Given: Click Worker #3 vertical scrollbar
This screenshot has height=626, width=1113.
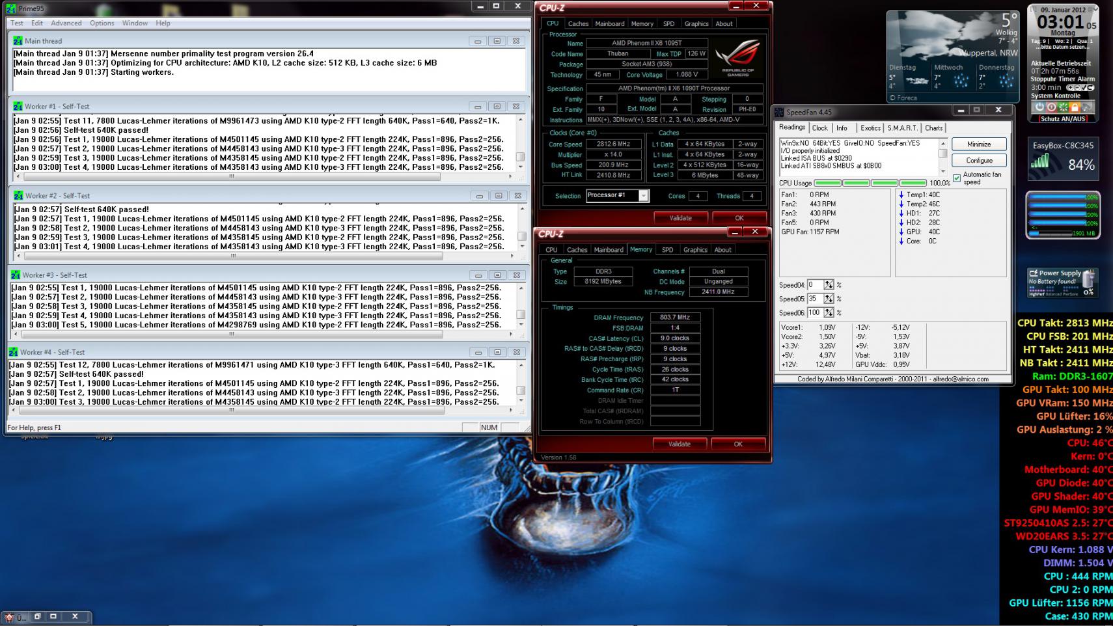Looking at the screenshot, I should click(520, 306).
